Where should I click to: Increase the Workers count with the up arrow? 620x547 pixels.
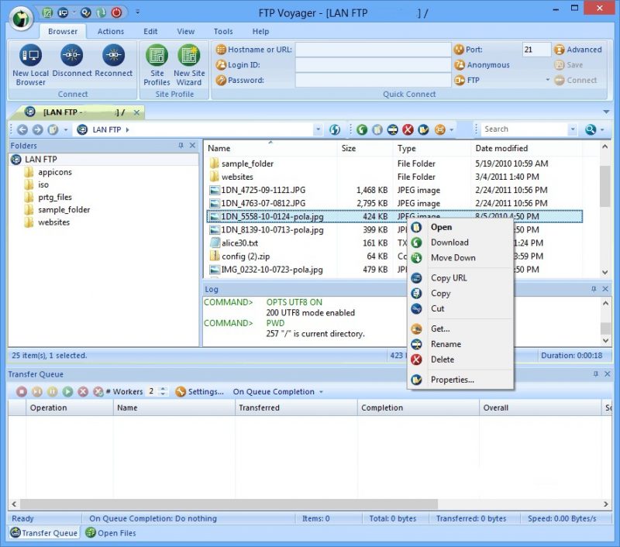[x=163, y=389]
